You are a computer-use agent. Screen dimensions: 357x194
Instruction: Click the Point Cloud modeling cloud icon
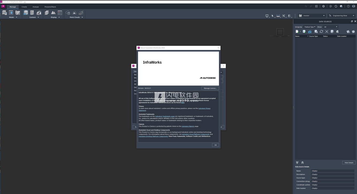coord(68,13)
